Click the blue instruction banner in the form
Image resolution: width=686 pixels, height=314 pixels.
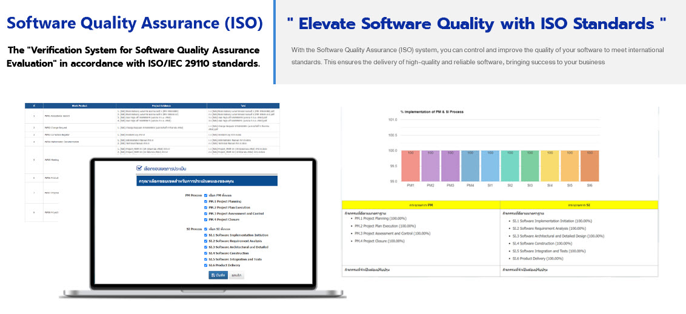coord(207,181)
